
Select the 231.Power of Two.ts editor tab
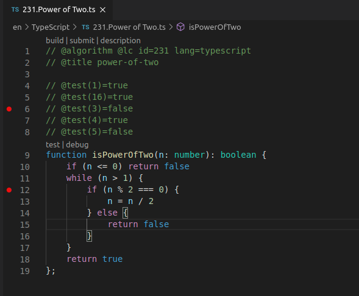[58, 10]
